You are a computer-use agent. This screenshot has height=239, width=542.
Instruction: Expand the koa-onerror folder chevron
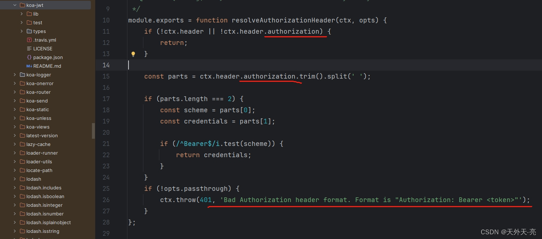tap(15, 83)
